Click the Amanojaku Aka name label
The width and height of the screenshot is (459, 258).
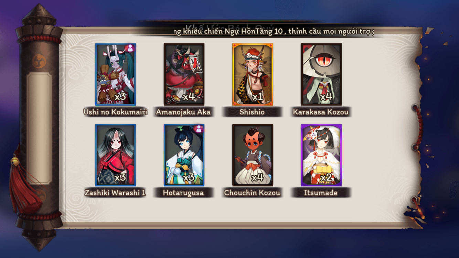183,112
